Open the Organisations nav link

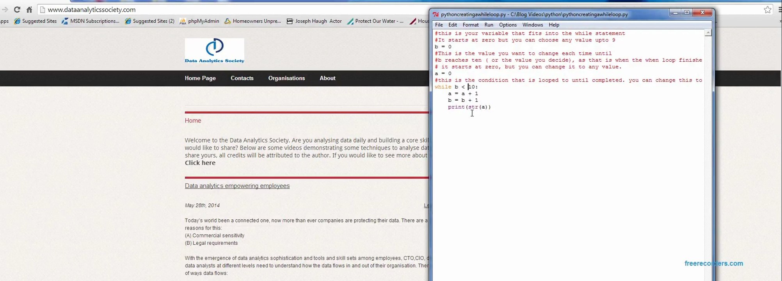click(286, 78)
